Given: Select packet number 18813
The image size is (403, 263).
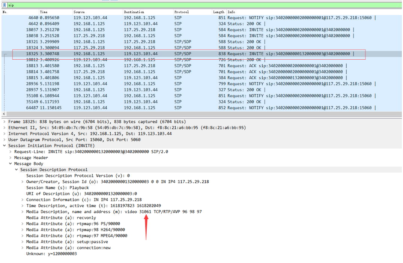Looking at the screenshot, I should point(201,66).
